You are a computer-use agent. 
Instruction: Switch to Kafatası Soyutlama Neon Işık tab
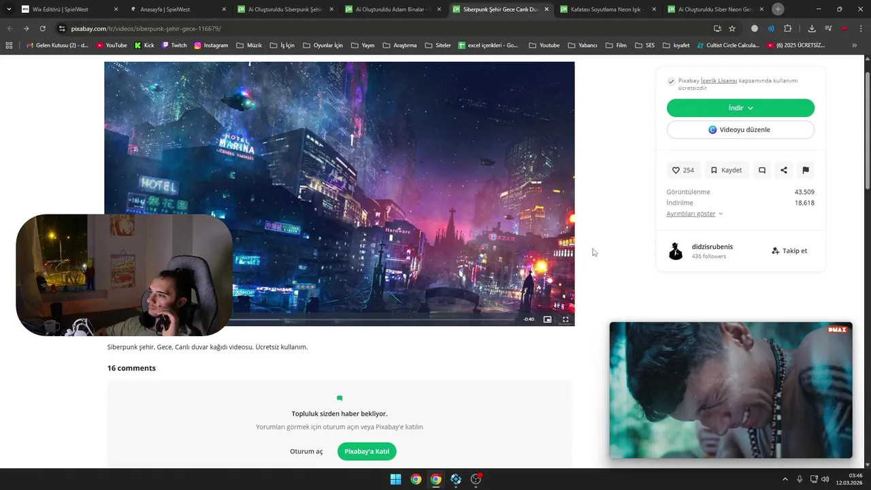tap(607, 10)
